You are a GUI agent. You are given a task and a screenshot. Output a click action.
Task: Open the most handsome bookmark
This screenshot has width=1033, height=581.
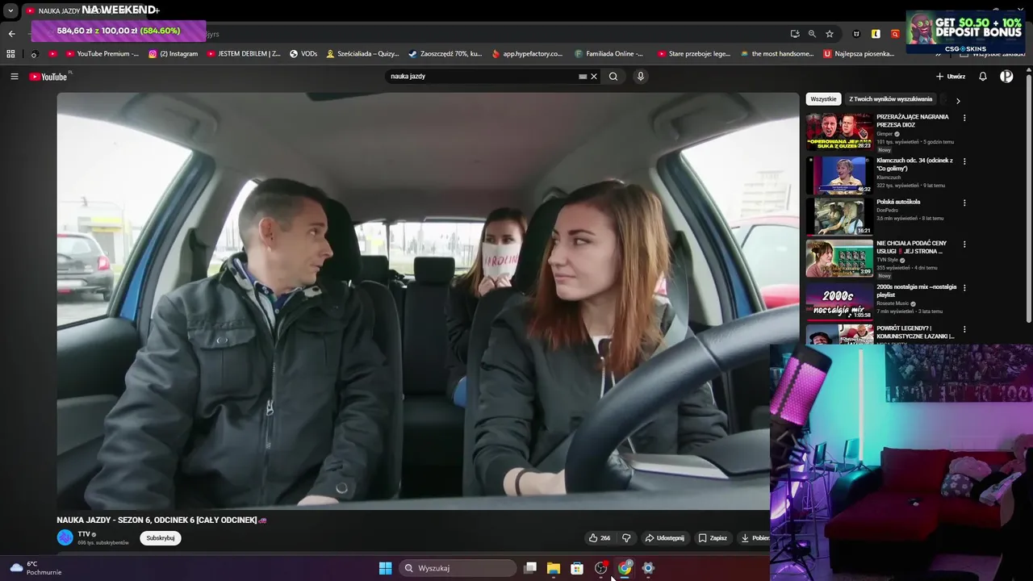tap(776, 54)
